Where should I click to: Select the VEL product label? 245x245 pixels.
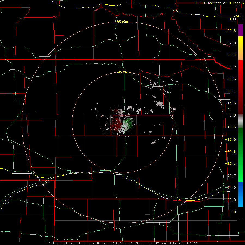click(x=239, y=16)
